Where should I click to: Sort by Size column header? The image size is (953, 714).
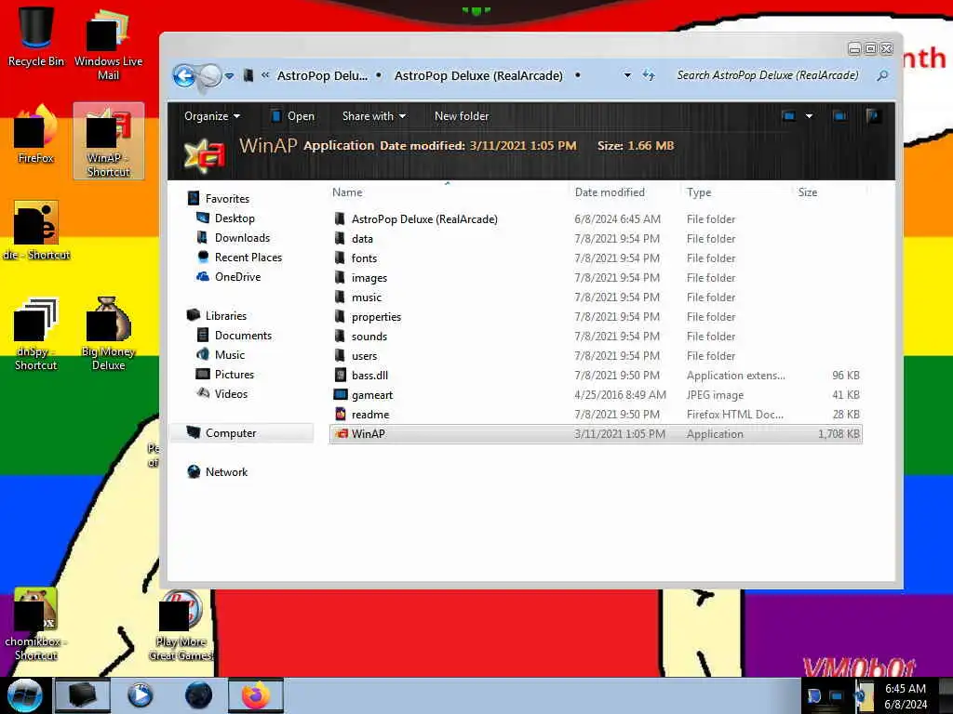[x=807, y=192]
